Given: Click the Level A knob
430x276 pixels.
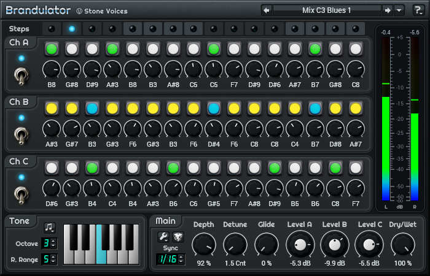Looking at the screenshot, I should click(300, 245).
